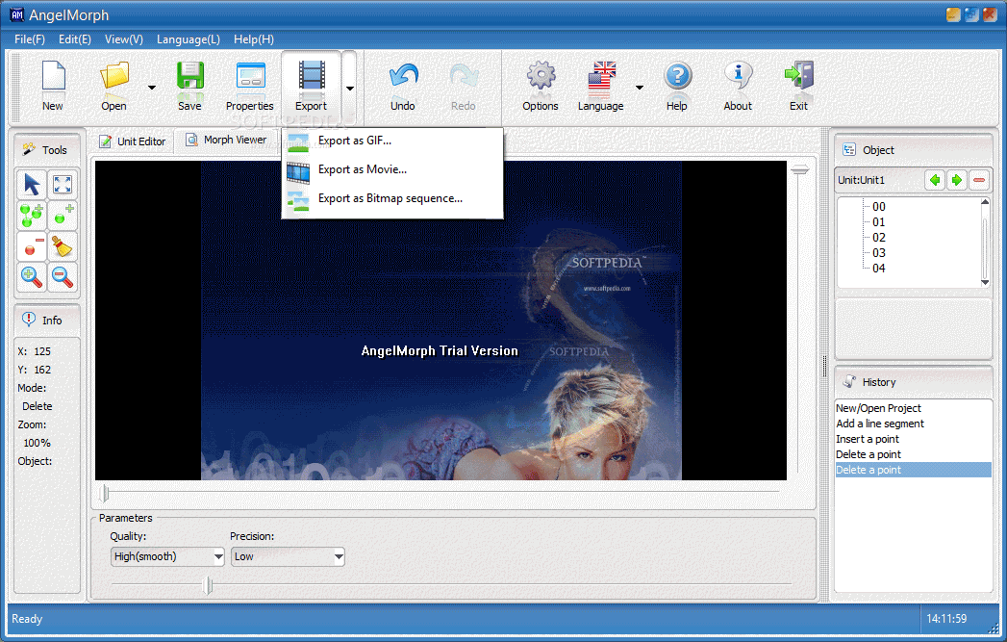Select the add line segment tool
Screen dimensions: 1007x642
32,216
